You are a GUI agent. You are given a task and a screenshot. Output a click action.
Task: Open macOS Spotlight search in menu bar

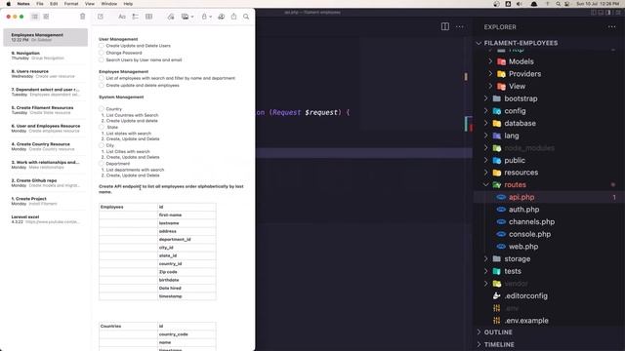[558, 4]
